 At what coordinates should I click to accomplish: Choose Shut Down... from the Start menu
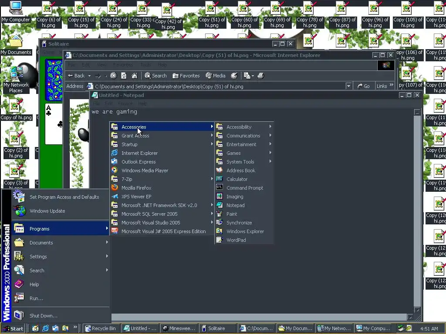click(x=61, y=316)
